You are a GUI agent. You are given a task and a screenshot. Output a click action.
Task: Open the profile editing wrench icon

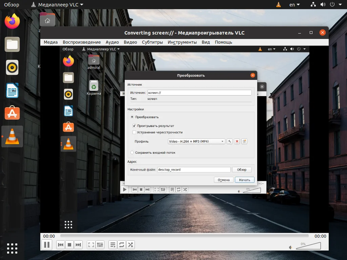pos(229,141)
